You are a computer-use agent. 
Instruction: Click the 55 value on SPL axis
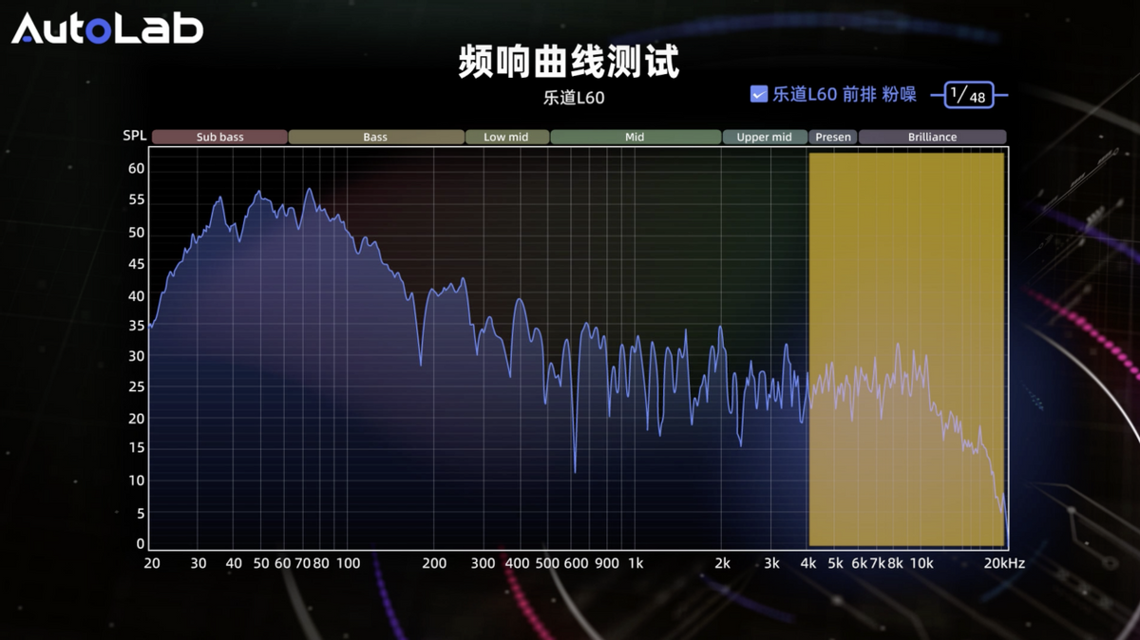(x=137, y=200)
